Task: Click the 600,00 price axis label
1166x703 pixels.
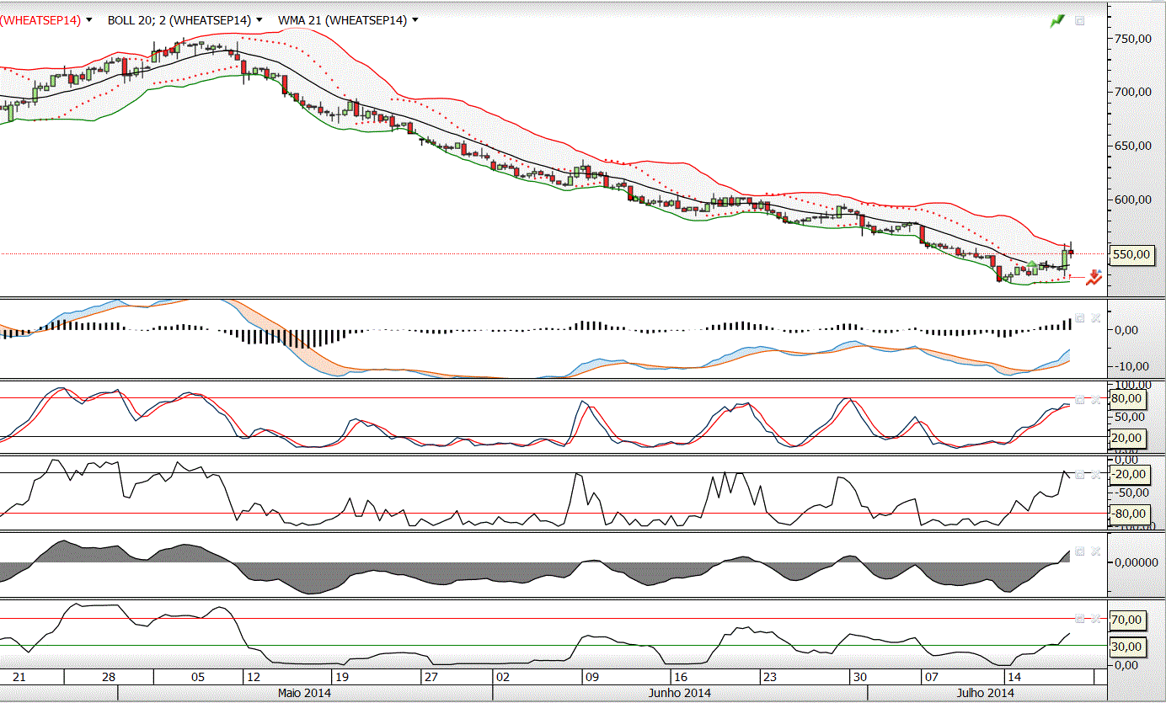Action: point(1133,200)
